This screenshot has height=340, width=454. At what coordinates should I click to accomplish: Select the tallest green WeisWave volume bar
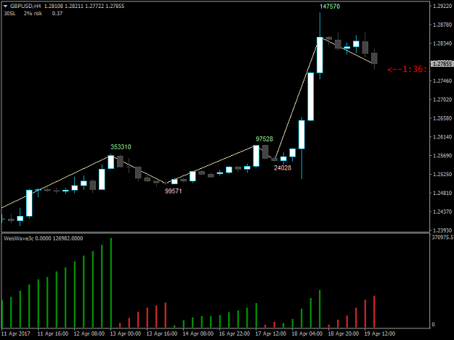click(x=111, y=283)
